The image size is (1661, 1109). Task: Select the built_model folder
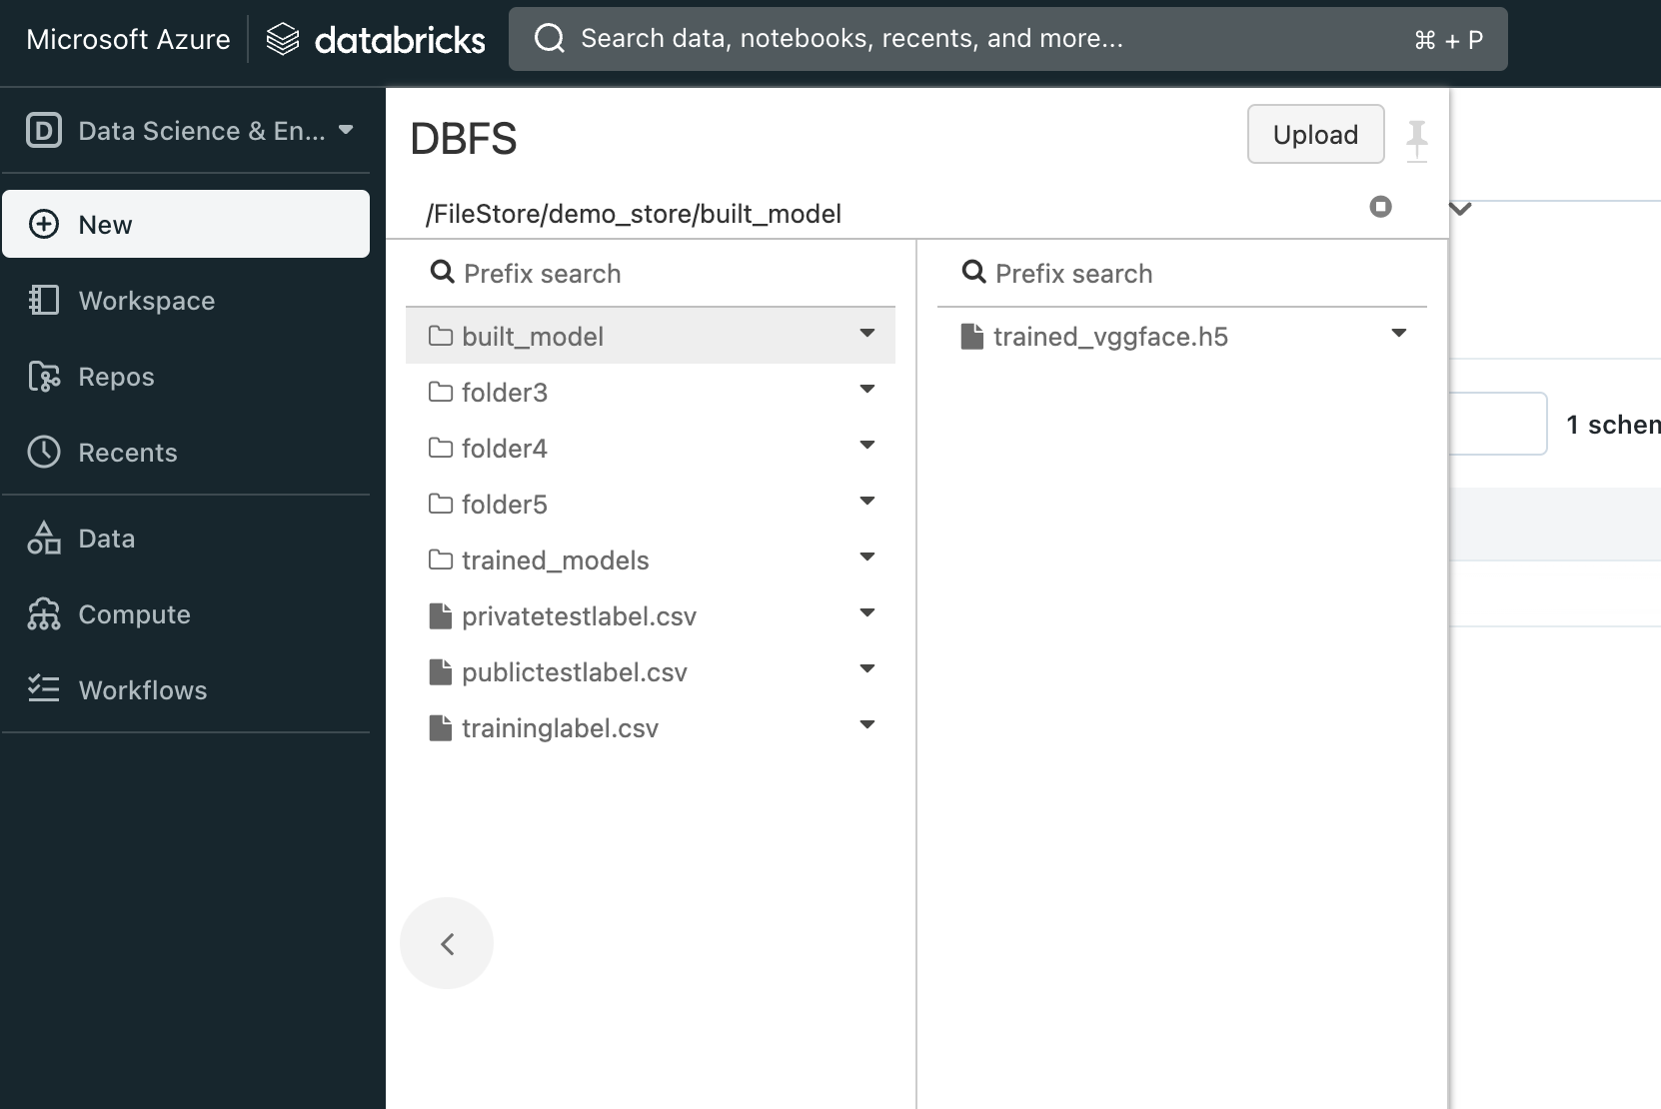click(x=651, y=336)
